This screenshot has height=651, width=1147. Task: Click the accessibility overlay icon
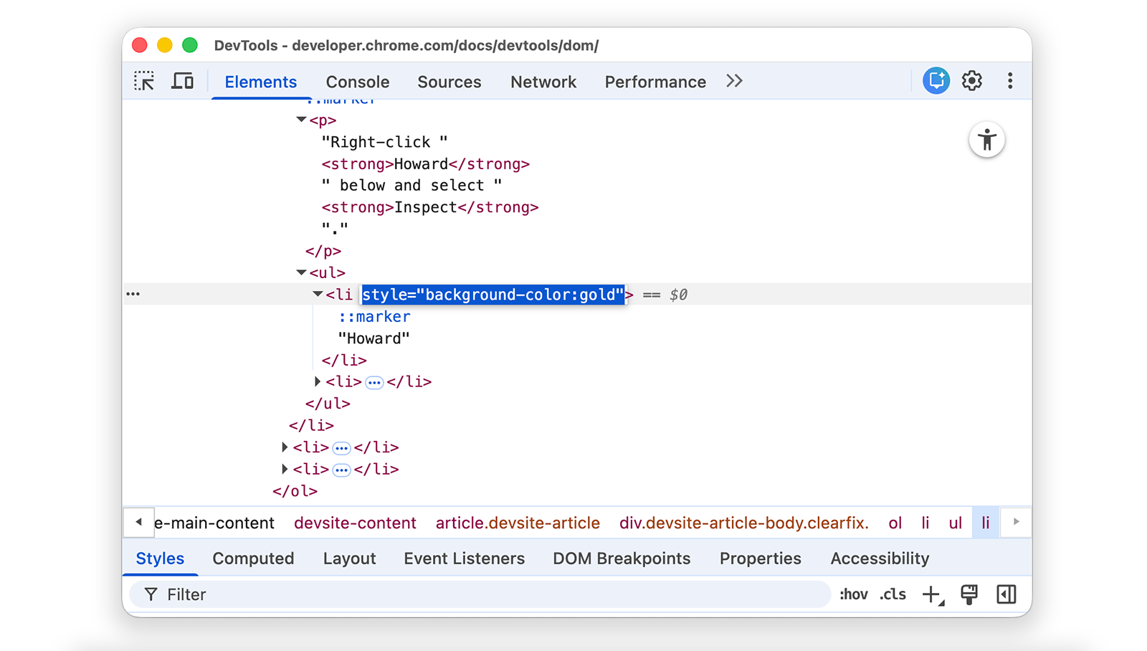pyautogui.click(x=987, y=140)
